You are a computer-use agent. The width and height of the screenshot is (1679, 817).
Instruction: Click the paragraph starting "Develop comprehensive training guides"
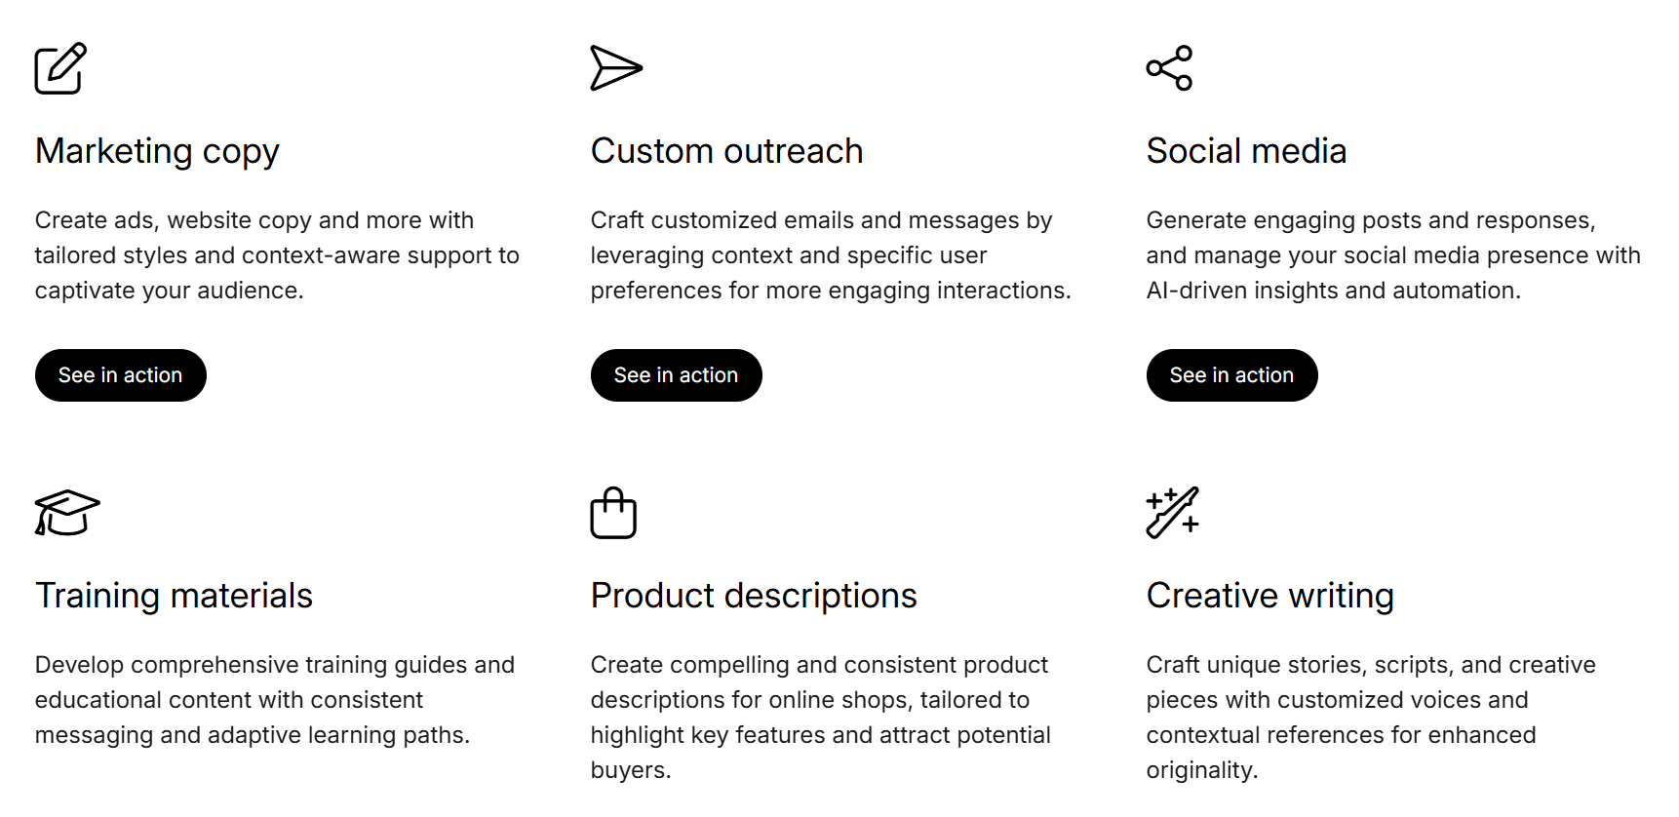[x=274, y=700]
